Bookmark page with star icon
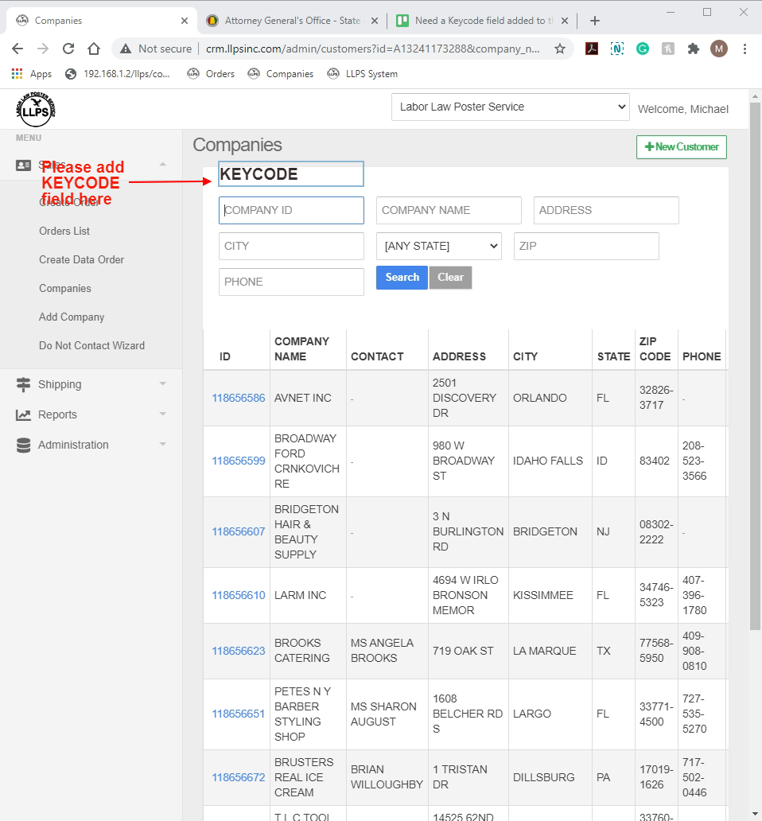This screenshot has height=821, width=762. click(x=560, y=49)
